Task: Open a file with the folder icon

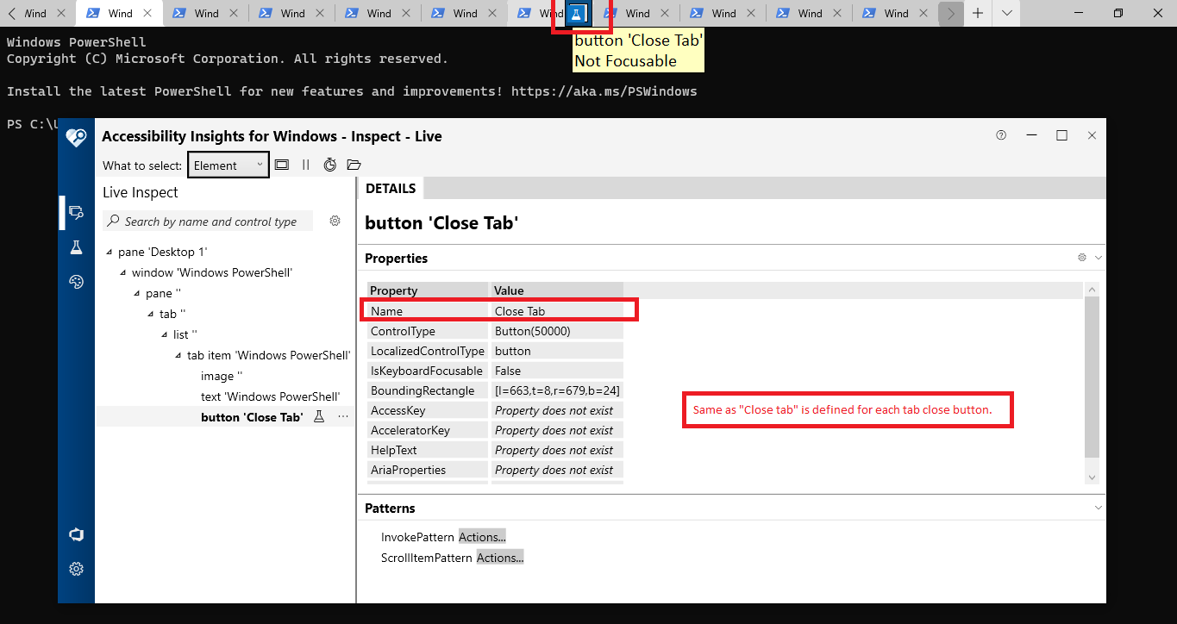Action: [x=354, y=165]
